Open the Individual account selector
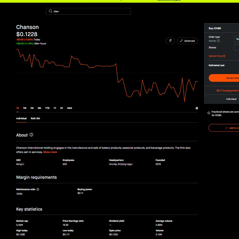 coord(232,99)
